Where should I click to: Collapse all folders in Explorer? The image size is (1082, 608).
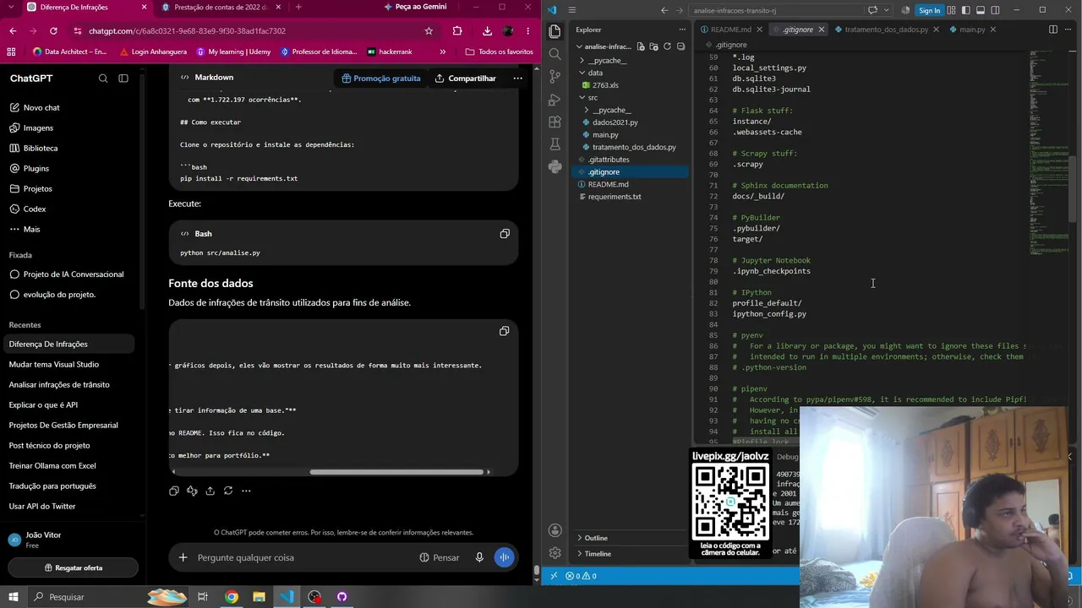click(680, 46)
